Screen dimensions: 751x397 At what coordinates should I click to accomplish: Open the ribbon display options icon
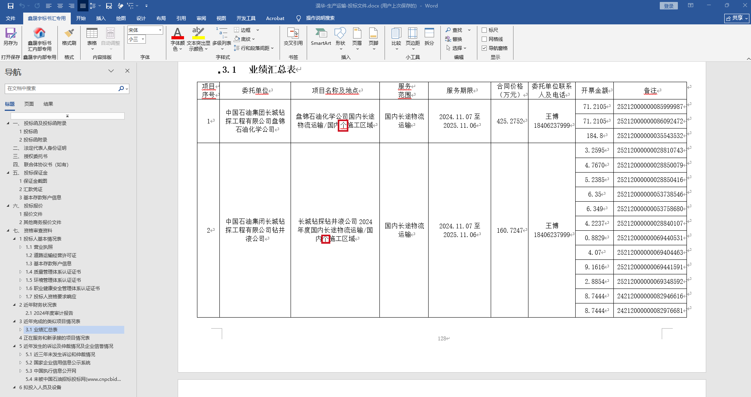[690, 6]
